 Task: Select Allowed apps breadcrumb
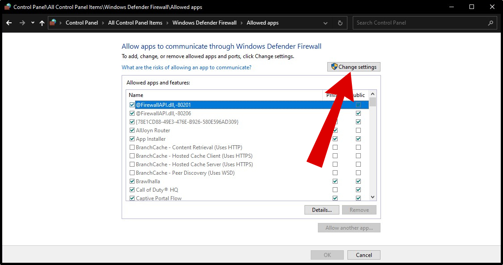[262, 23]
